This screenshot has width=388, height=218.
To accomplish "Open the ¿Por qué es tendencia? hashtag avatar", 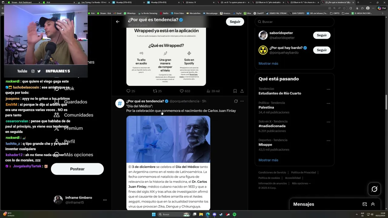I will coord(120,103).
